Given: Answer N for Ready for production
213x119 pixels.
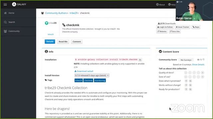Looking at the screenshot, I should coord(190,89).
